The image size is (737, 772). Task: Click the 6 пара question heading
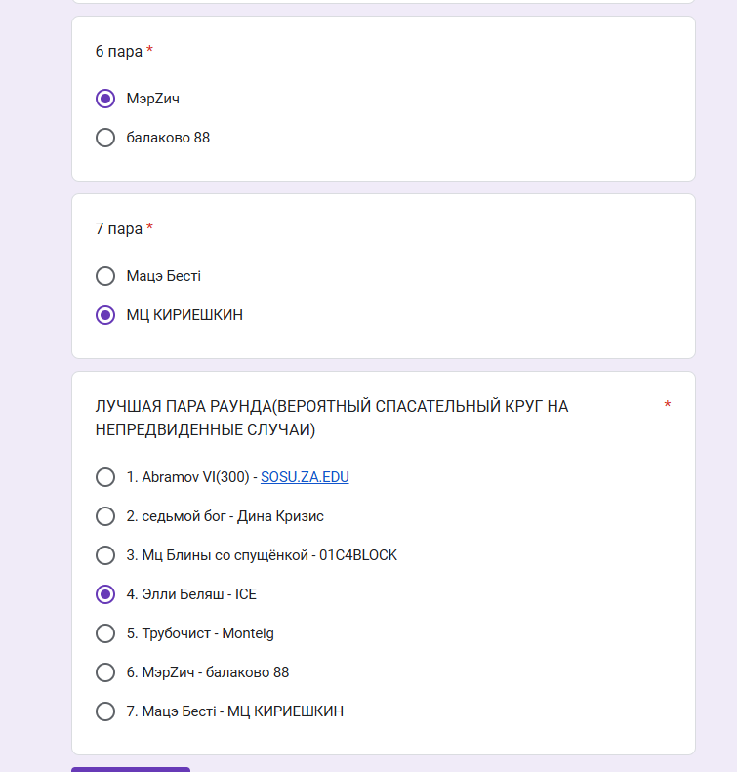click(x=118, y=51)
